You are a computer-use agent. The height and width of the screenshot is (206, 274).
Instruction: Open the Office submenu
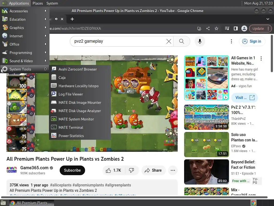coord(25,44)
